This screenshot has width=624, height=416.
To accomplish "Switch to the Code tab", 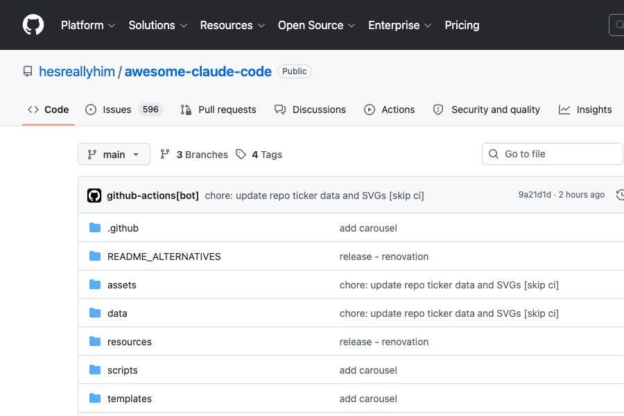I will pyautogui.click(x=48, y=110).
